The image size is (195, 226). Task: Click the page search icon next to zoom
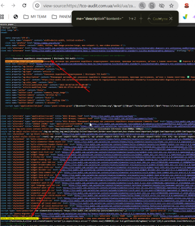tap(152, 6)
